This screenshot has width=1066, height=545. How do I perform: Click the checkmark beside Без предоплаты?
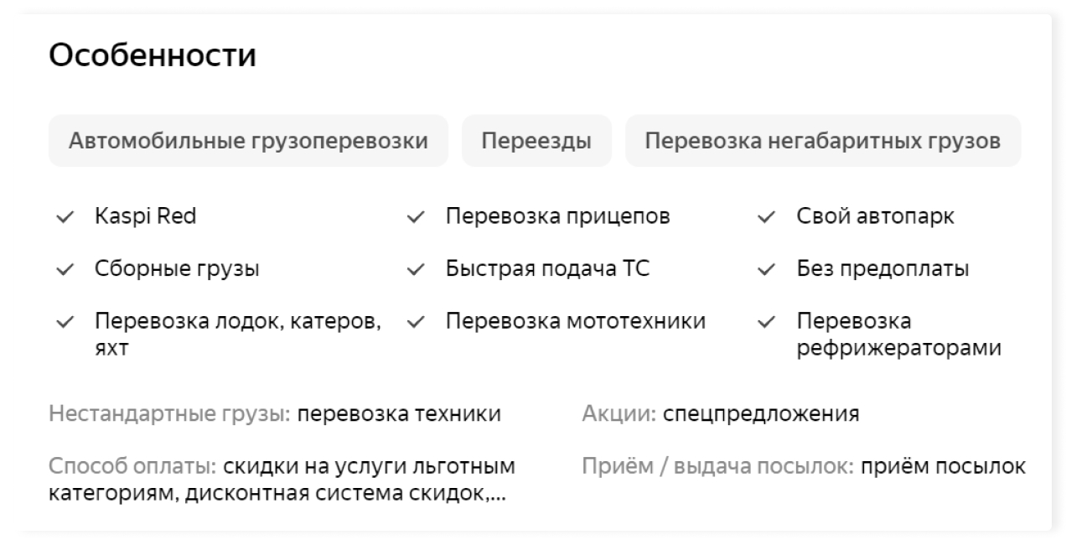click(x=766, y=270)
